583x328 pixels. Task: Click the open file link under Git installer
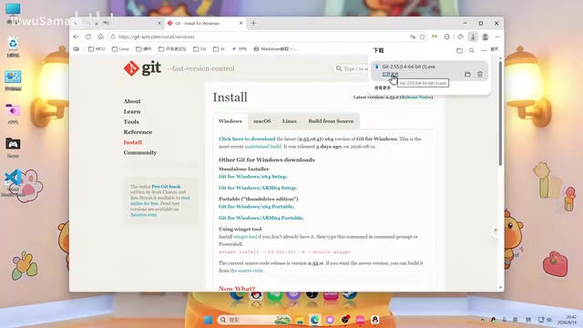coord(390,74)
